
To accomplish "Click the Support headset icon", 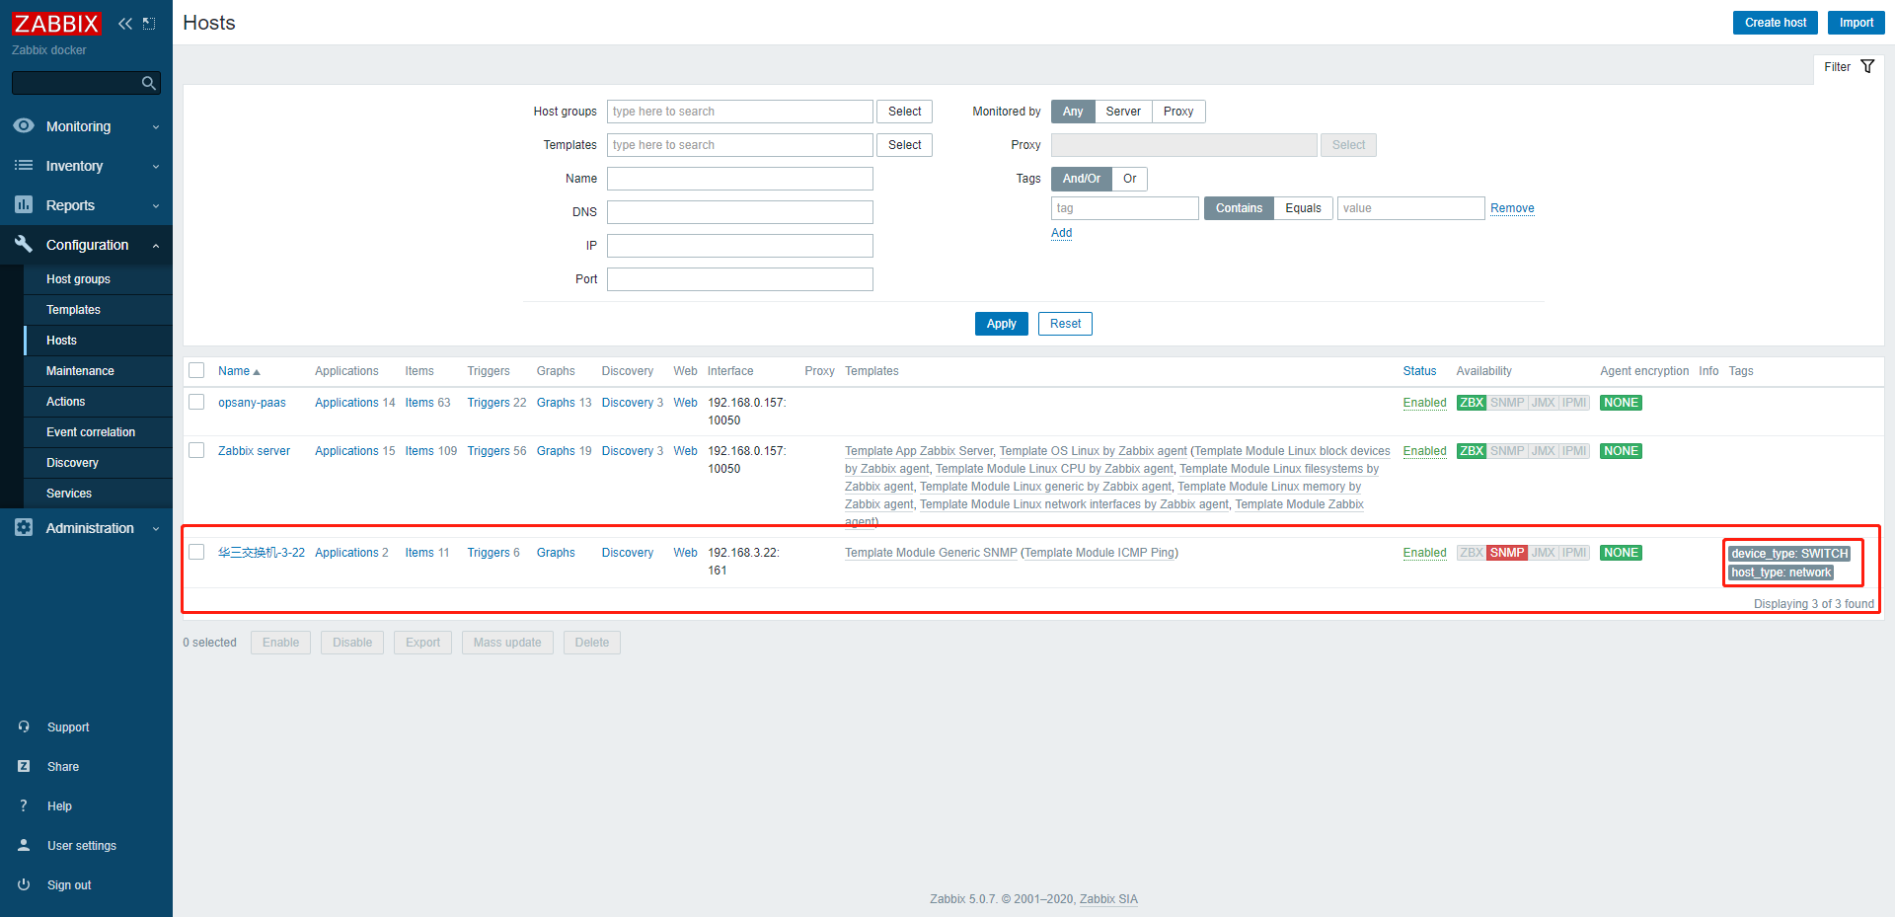I will (24, 726).
